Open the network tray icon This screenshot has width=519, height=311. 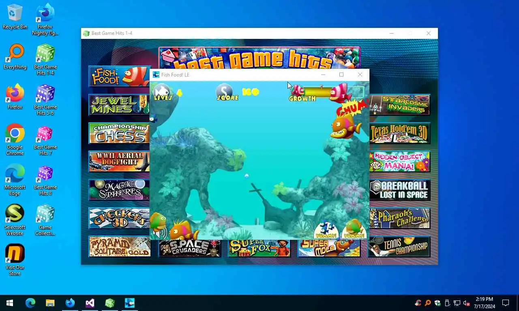pyautogui.click(x=457, y=303)
